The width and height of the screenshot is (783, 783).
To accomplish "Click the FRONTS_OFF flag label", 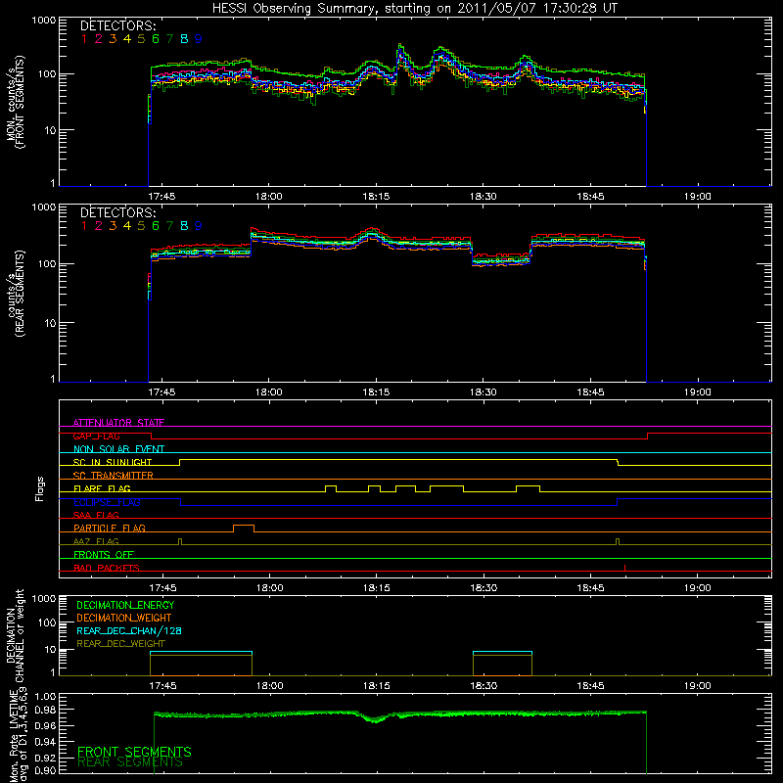I will (x=104, y=555).
